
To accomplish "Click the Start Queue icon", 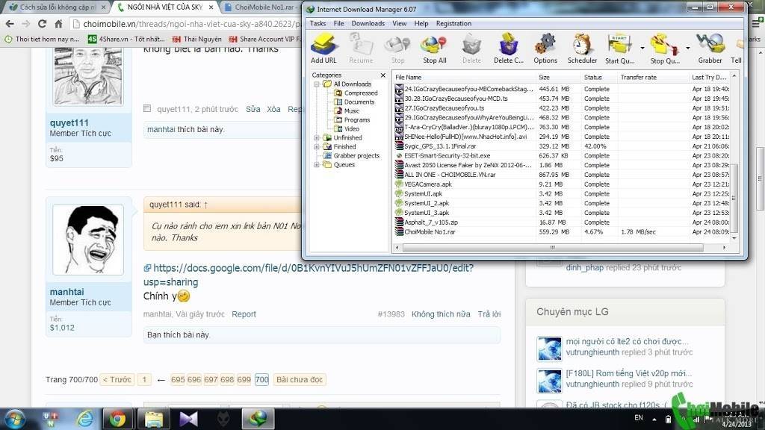I will [618, 46].
